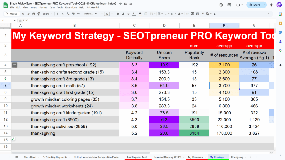The height and width of the screenshot is (160, 285).
Task: Star this spreadsheet document
Action: click(x=120, y=4)
